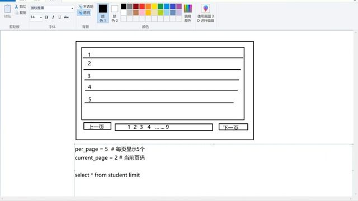Pick the lime green palette swatch
Image resolution: width=358 pixels, height=201 pixels.
click(161, 12)
